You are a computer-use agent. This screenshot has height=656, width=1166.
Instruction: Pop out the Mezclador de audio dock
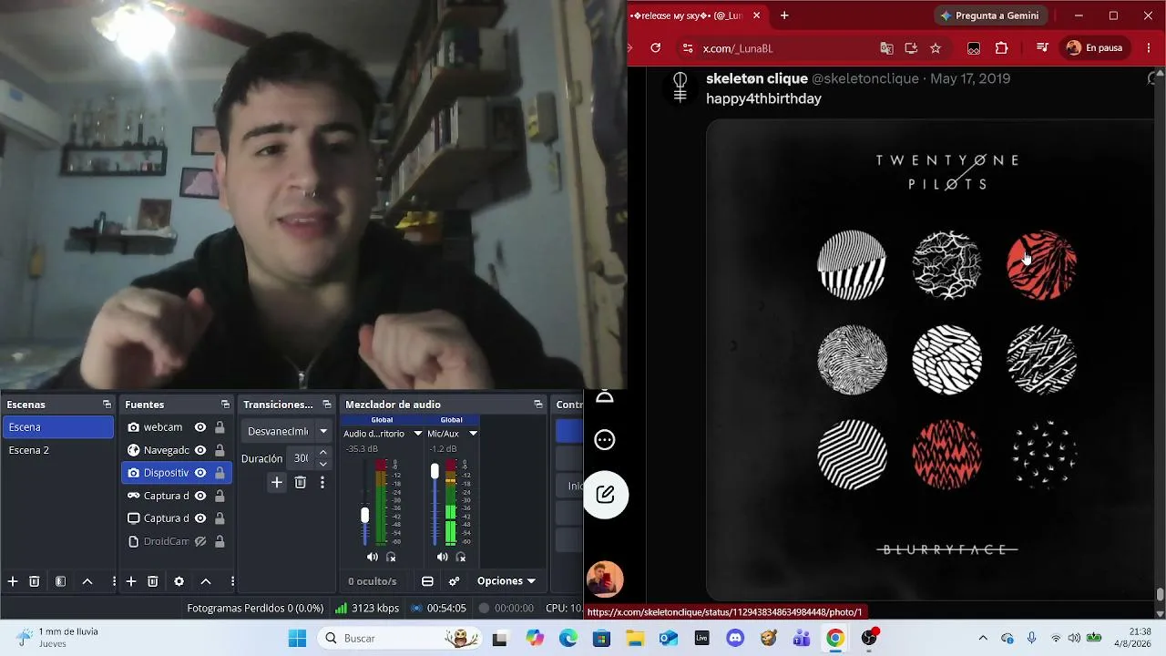(x=537, y=405)
